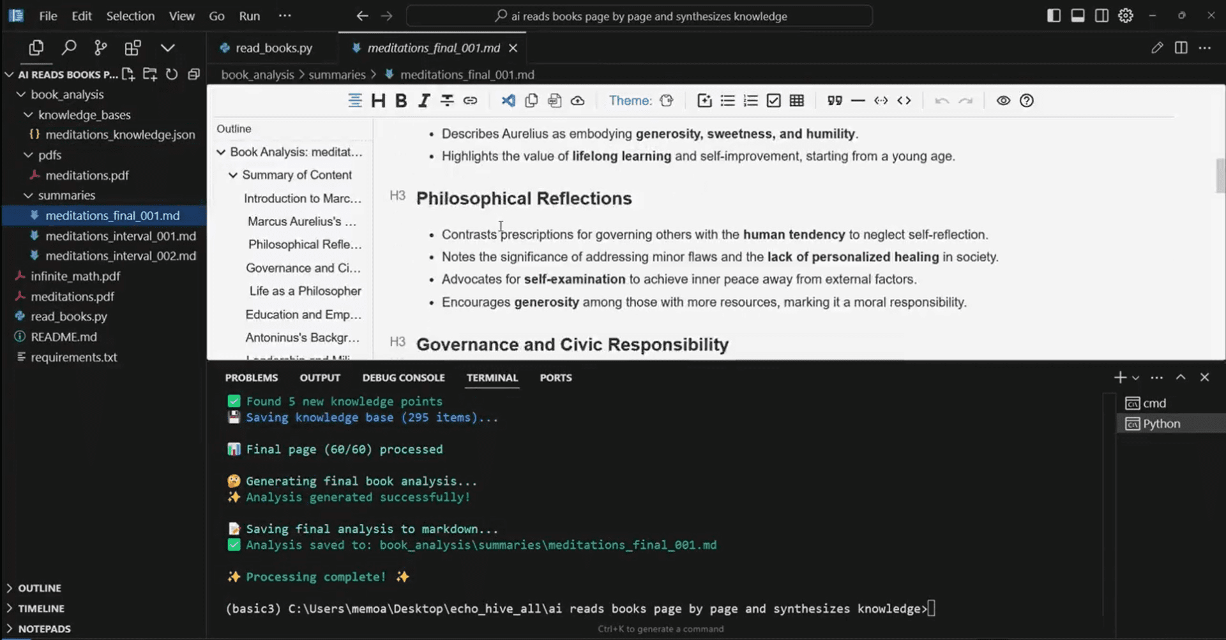Click the upload cloud icon in toolbar
This screenshot has height=640, width=1226.
tap(577, 100)
